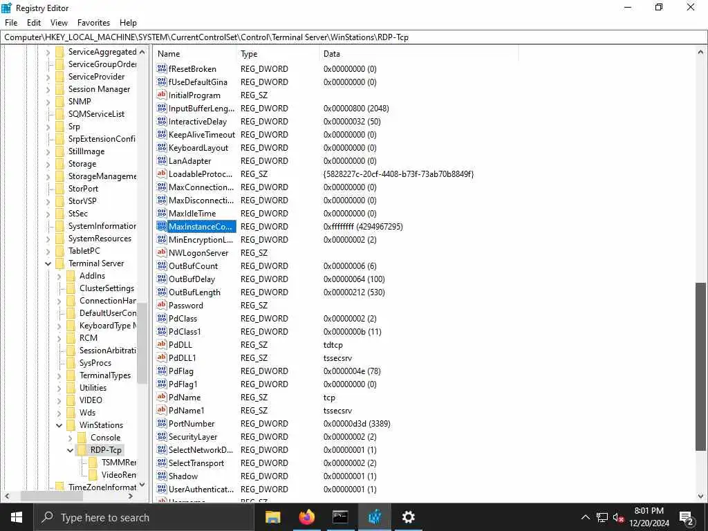
Task: Click the tree pane horizontal scrollbar thumb
Action: click(51, 496)
